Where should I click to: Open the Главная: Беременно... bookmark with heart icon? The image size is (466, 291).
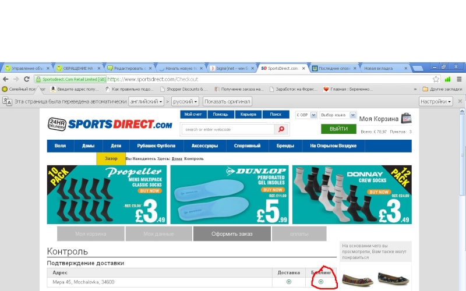point(348,89)
